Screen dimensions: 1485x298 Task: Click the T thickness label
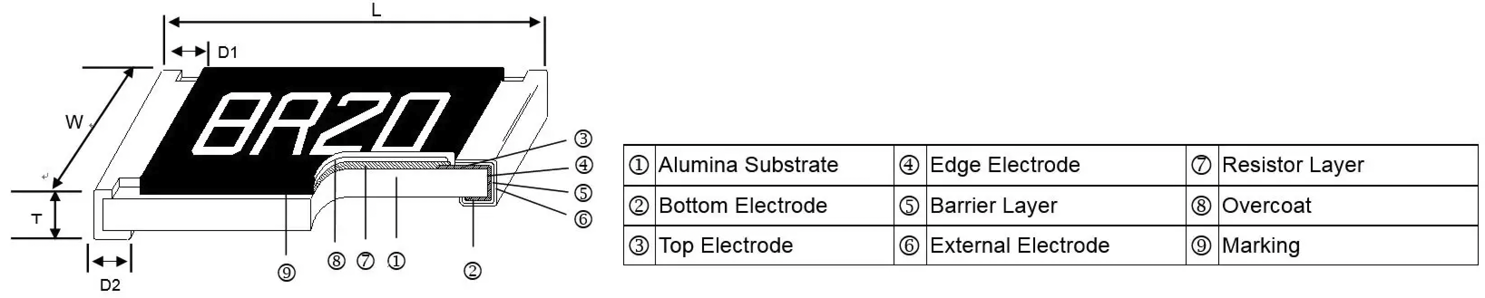pos(36,219)
